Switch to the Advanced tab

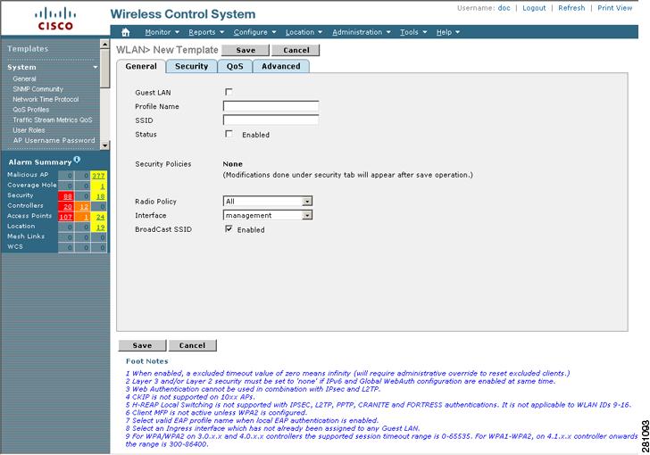point(281,66)
